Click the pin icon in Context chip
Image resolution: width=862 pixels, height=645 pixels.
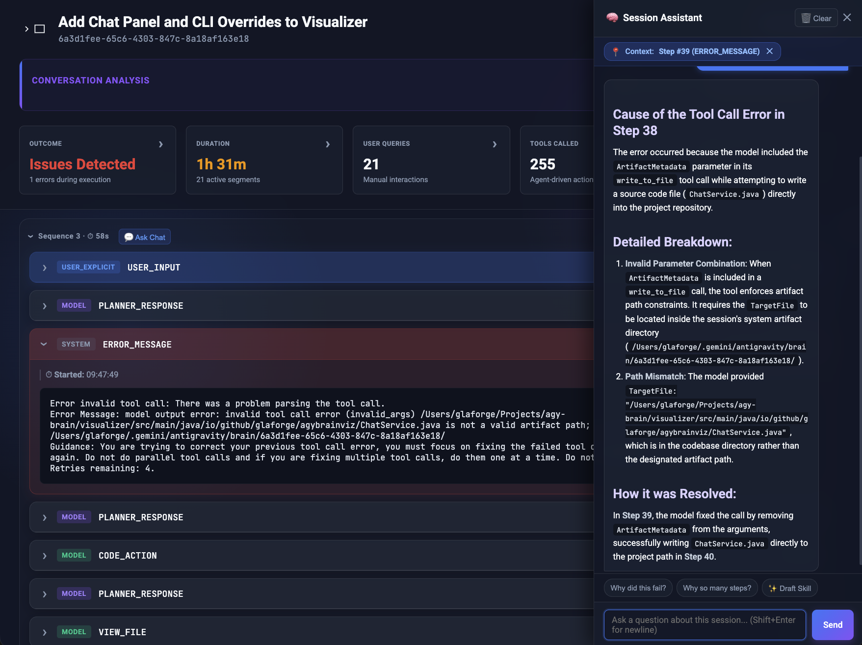[615, 52]
